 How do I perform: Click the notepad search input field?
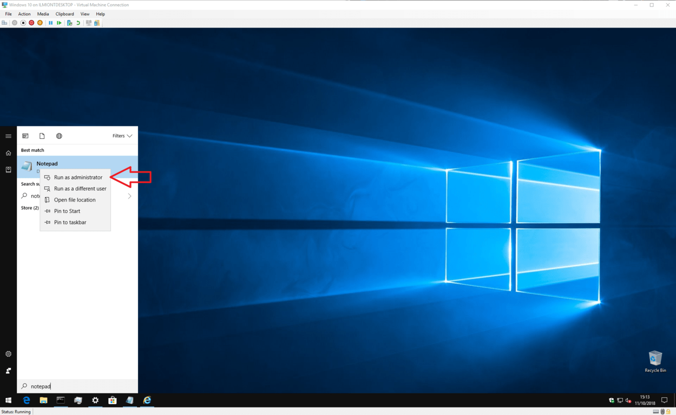pyautogui.click(x=77, y=386)
